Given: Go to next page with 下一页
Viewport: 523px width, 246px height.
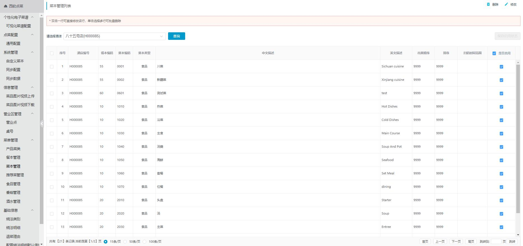Looking at the screenshot, I should pyautogui.click(x=456, y=242).
